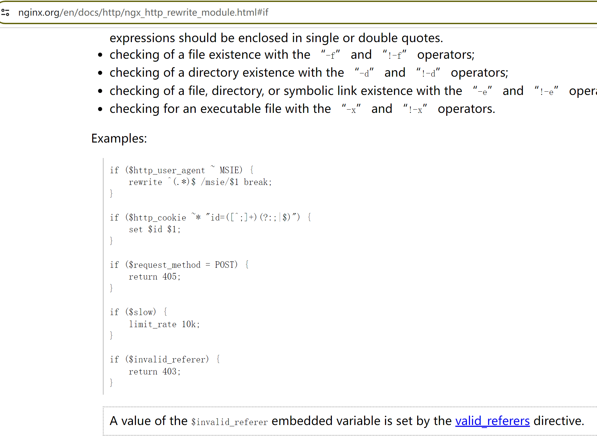Open the valid_referers directive link
597x440 pixels.
(x=492, y=421)
